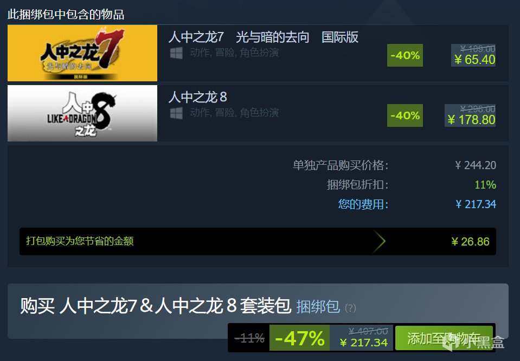The height and width of the screenshot is (361, 520).
Task: Open the 人中之龙7 yellow cover thumbnail
Action: (82, 53)
